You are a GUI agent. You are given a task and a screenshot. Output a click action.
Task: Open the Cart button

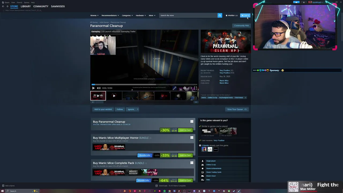tap(245, 15)
